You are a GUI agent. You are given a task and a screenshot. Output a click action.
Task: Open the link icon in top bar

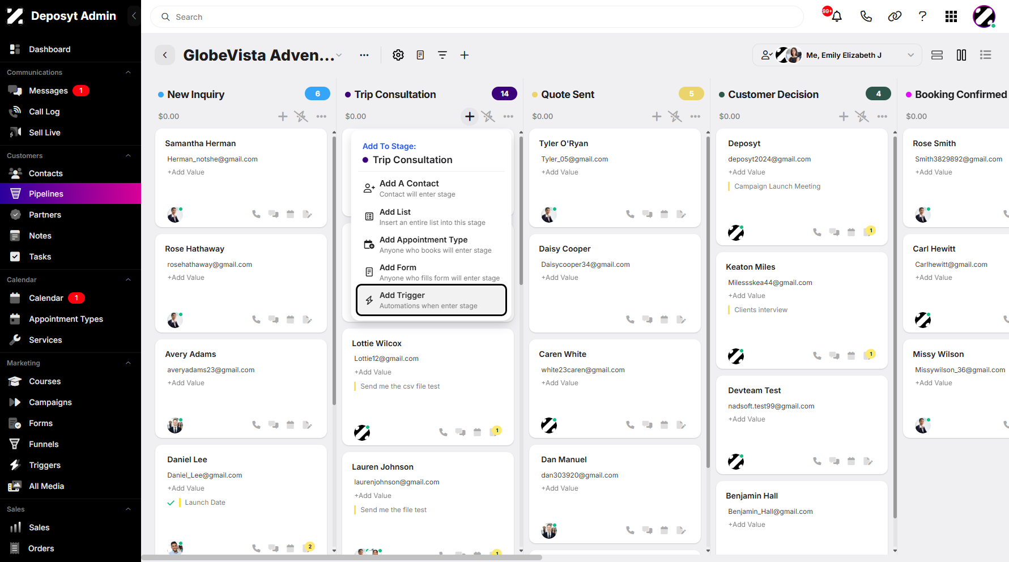coord(895,16)
